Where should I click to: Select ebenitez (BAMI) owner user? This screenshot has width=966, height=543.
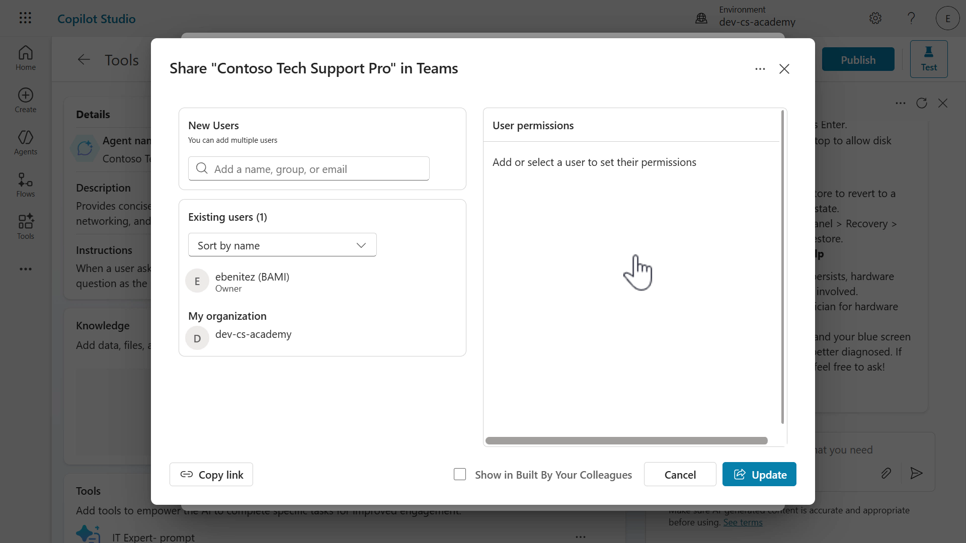tap(252, 281)
